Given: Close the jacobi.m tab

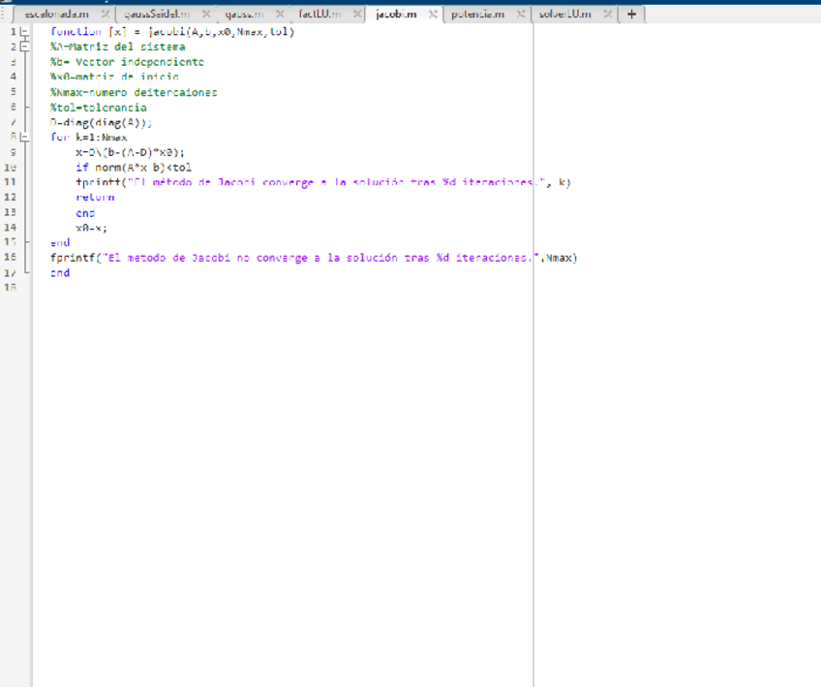Looking at the screenshot, I should 433,15.
